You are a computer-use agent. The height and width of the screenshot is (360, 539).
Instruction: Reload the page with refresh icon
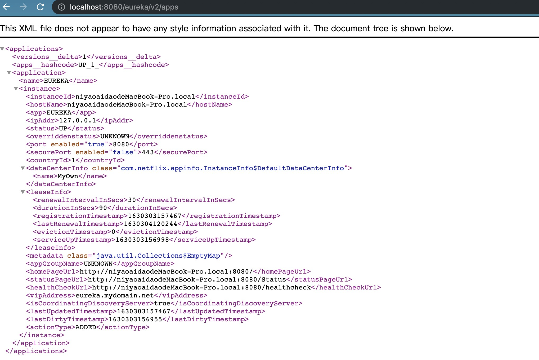40,7
